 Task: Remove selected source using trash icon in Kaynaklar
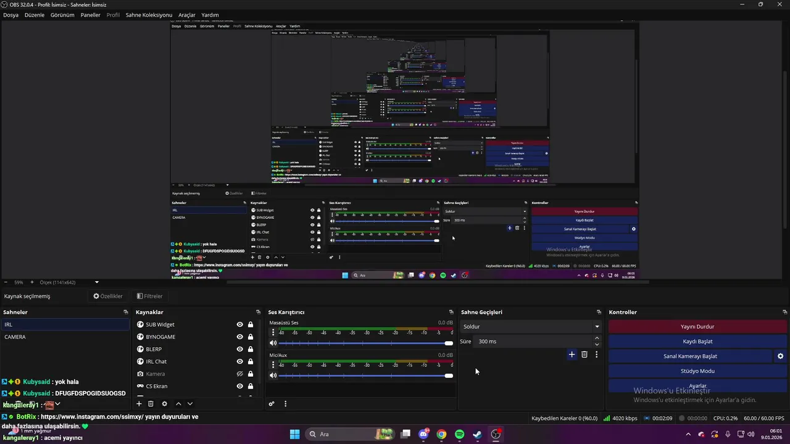point(151,404)
